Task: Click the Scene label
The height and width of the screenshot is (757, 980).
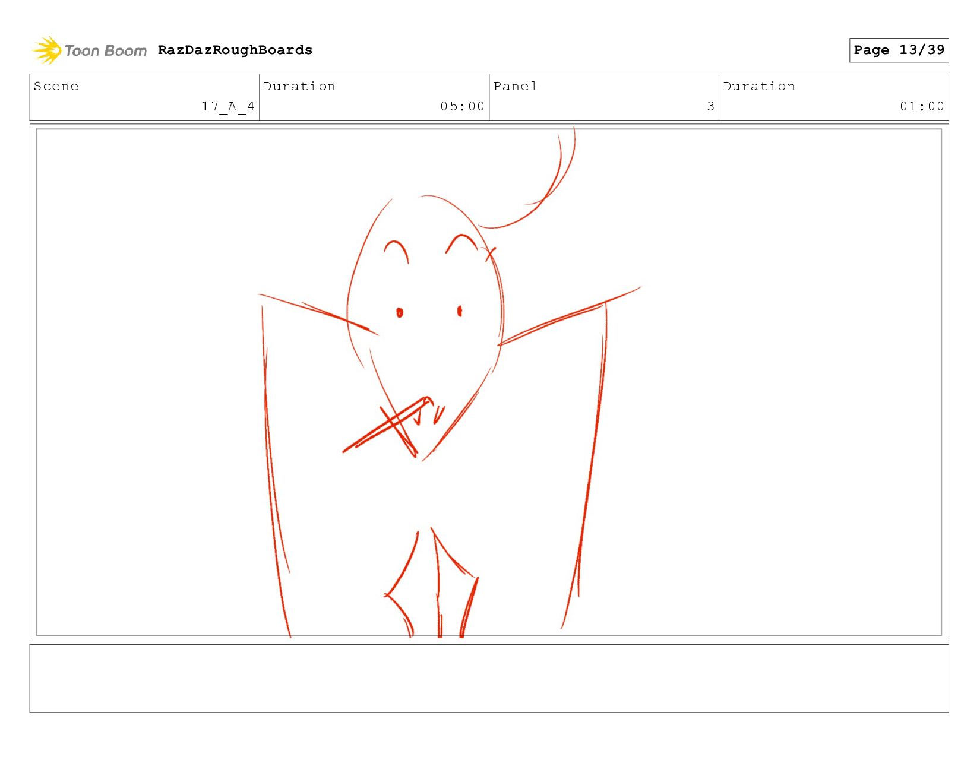Action: 56,87
